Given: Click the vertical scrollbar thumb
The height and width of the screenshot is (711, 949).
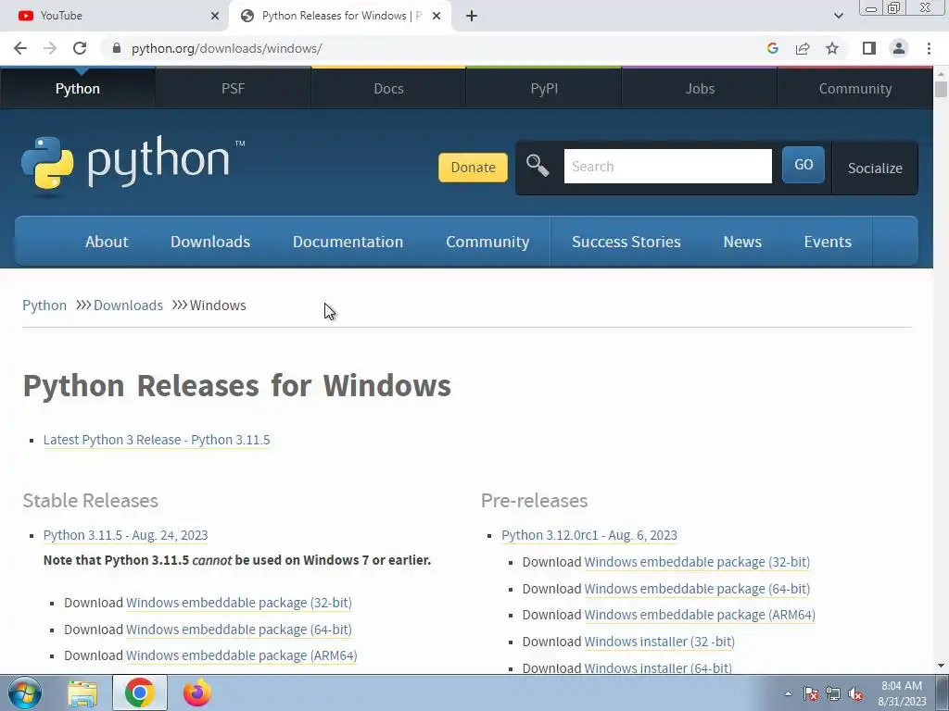Looking at the screenshot, I should click(x=941, y=89).
